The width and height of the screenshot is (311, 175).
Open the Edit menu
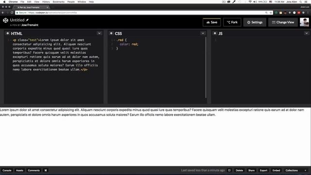(29, 2)
